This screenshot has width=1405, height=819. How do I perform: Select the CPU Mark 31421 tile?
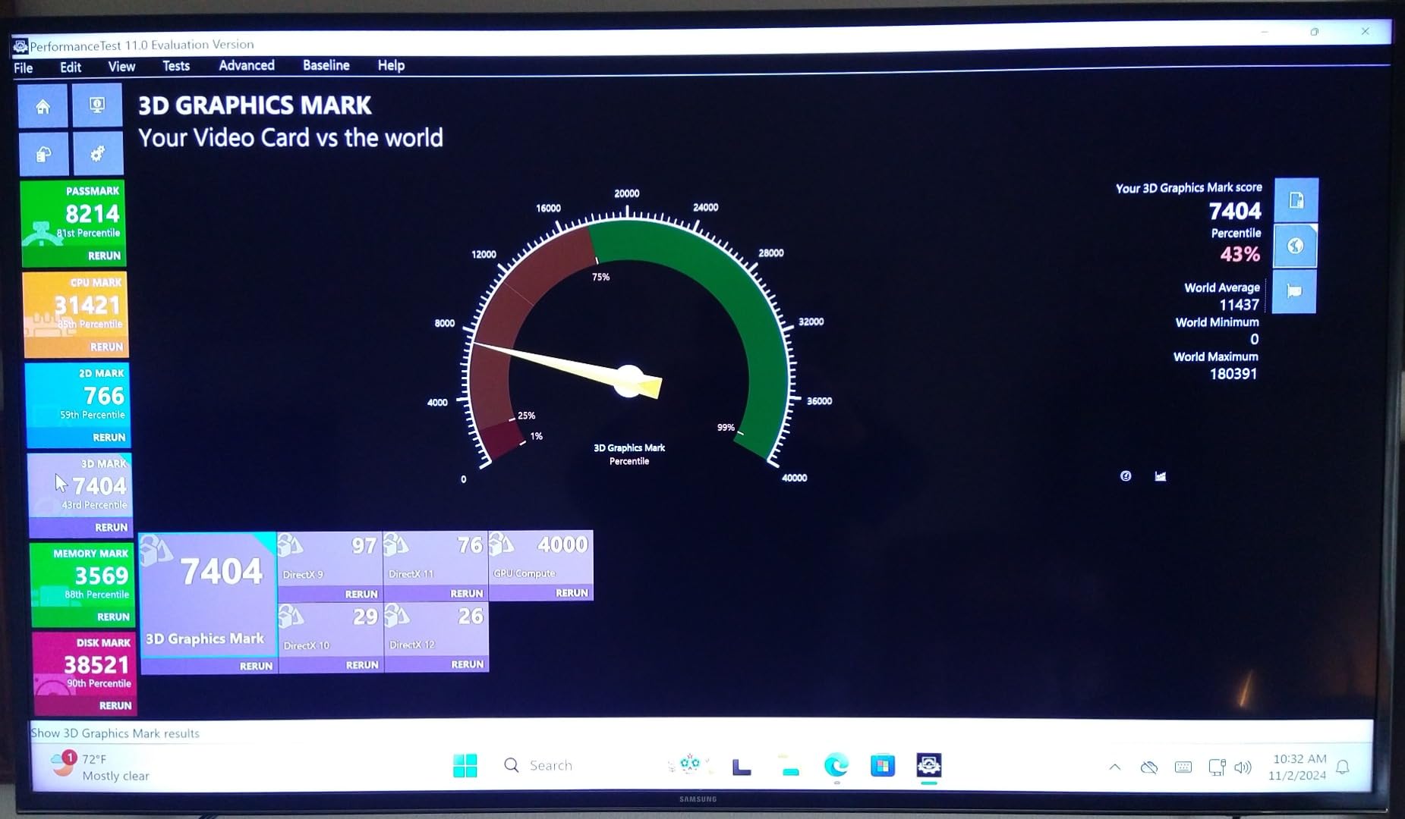[76, 306]
